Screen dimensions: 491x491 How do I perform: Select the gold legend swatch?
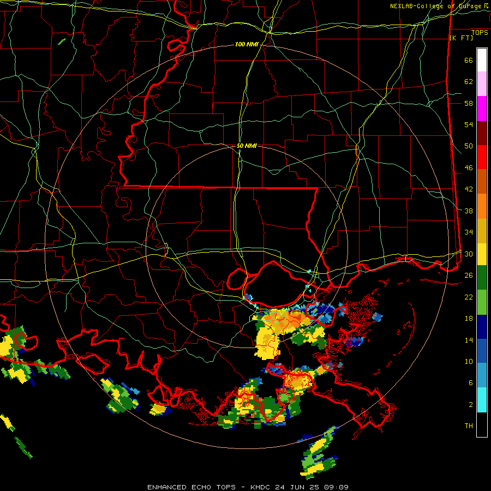click(x=482, y=231)
